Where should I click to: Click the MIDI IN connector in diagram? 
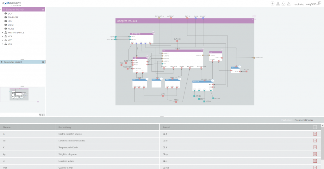click(115, 37)
